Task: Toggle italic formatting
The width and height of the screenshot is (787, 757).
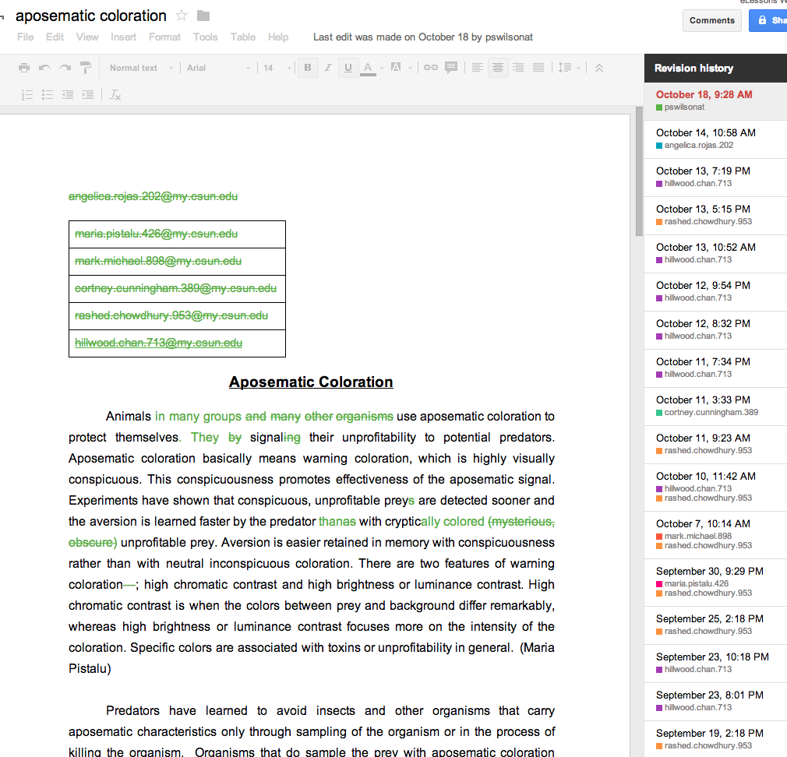Action: (328, 68)
